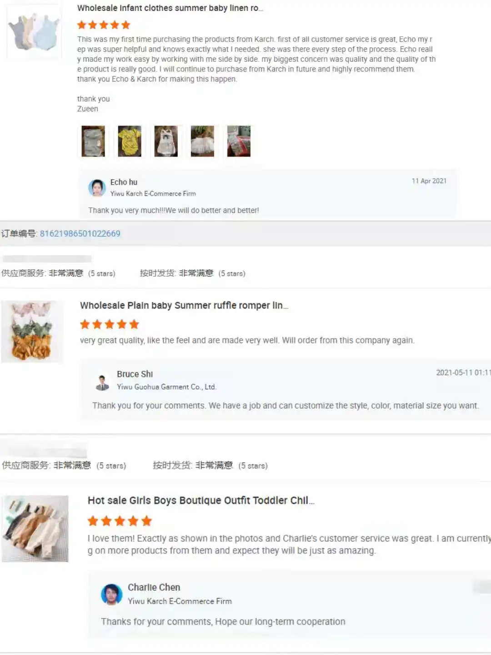Open Wholesale Infant clothes summer baby linen title

170,8
